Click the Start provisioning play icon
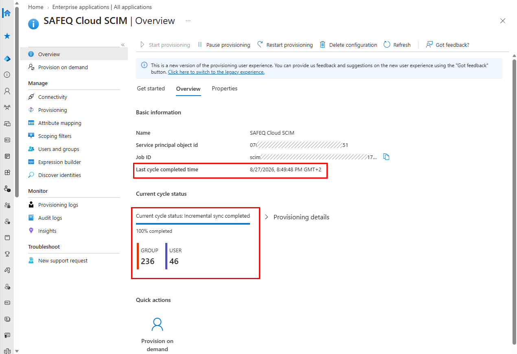517x354 pixels. 142,45
